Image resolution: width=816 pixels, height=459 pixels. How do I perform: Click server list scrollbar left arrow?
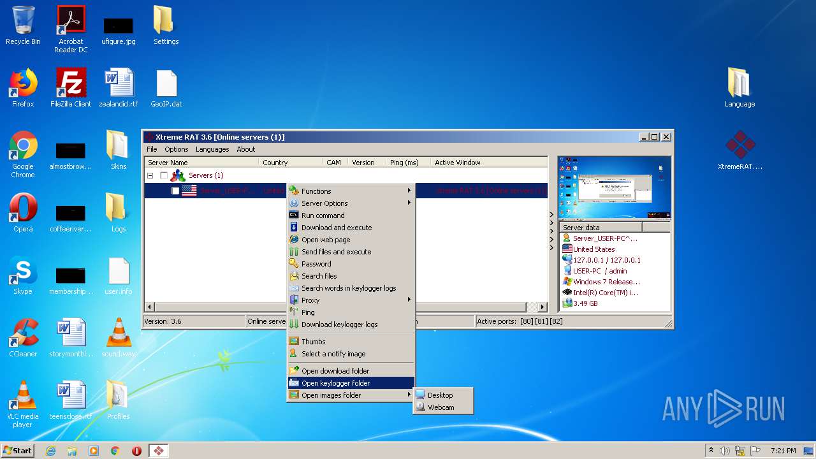(x=150, y=307)
